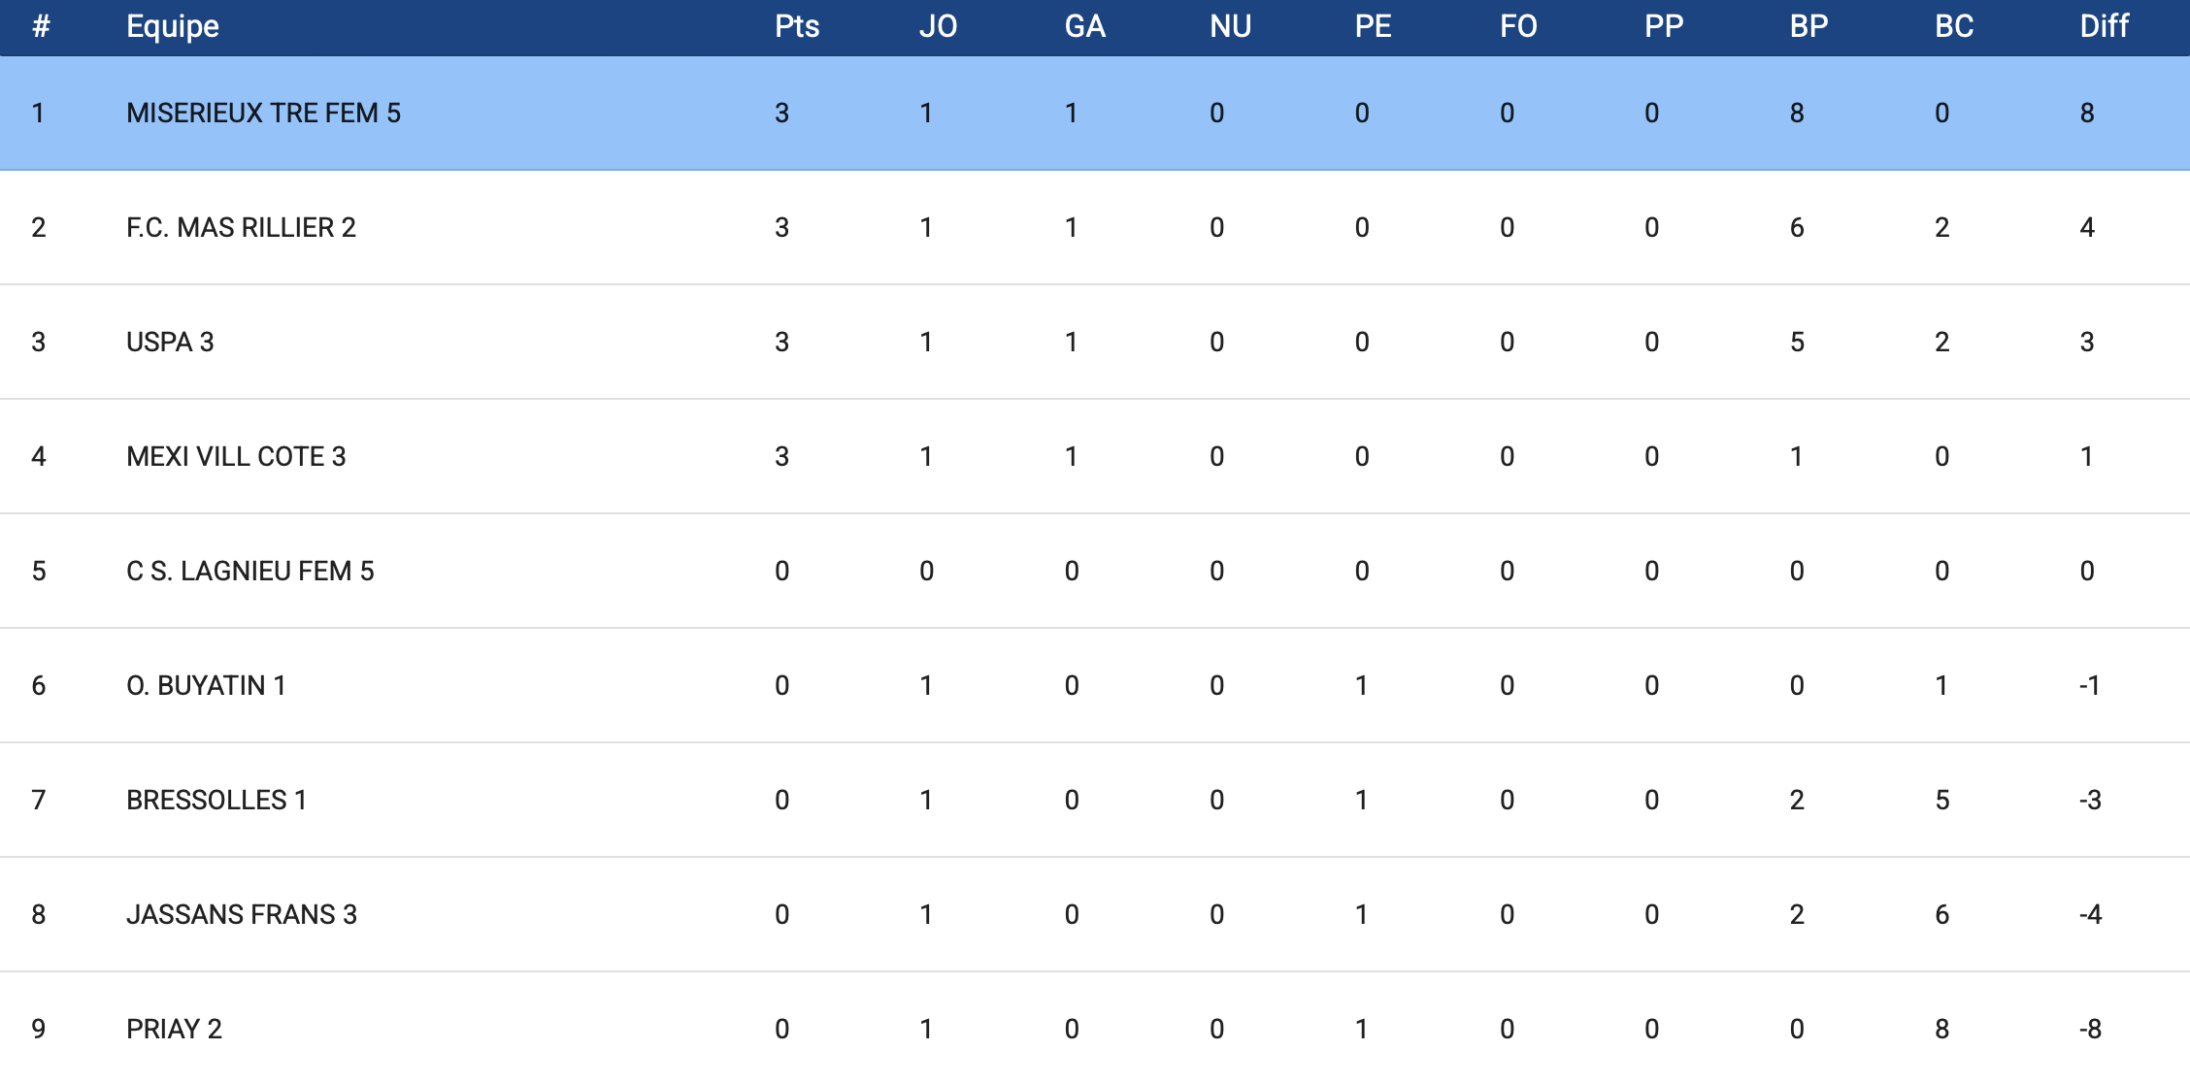Image resolution: width=2190 pixels, height=1083 pixels.
Task: Click the Diff column header
Action: (x=2104, y=26)
